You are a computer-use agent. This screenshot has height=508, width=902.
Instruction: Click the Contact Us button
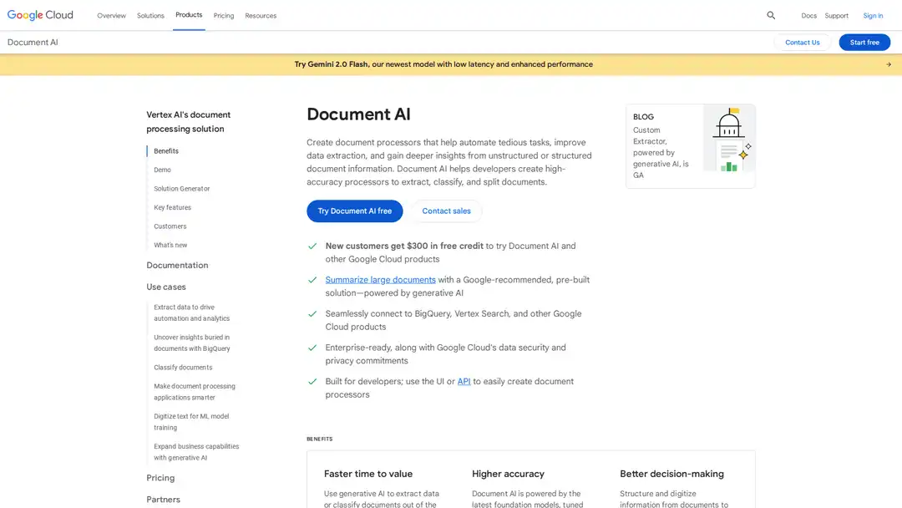(x=802, y=42)
